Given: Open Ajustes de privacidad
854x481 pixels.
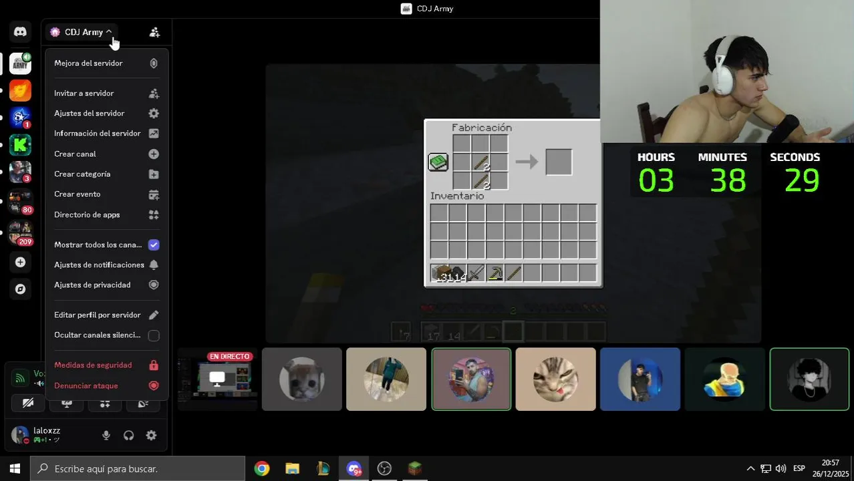Looking at the screenshot, I should click(x=107, y=285).
